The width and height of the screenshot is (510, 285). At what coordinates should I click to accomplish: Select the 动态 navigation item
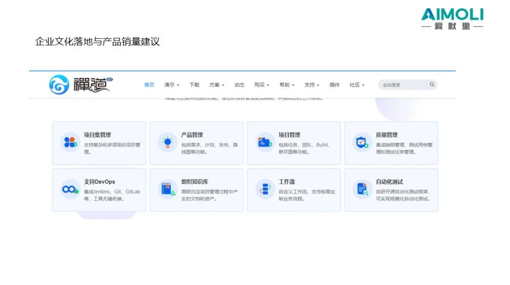239,85
